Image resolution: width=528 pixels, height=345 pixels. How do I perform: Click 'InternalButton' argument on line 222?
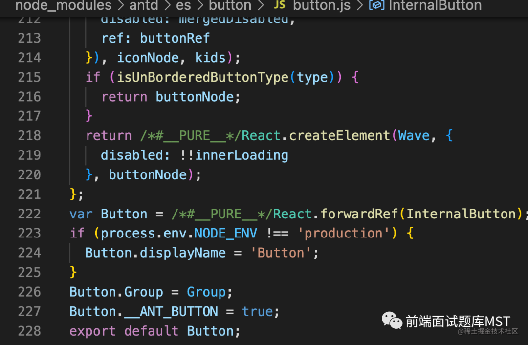tap(461, 214)
